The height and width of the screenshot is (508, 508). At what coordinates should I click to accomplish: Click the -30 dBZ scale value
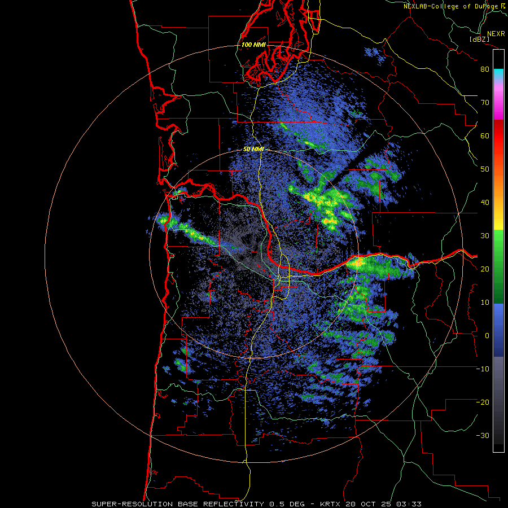click(483, 435)
